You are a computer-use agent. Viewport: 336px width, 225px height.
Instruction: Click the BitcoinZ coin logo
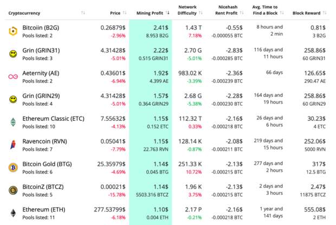(x=13, y=190)
